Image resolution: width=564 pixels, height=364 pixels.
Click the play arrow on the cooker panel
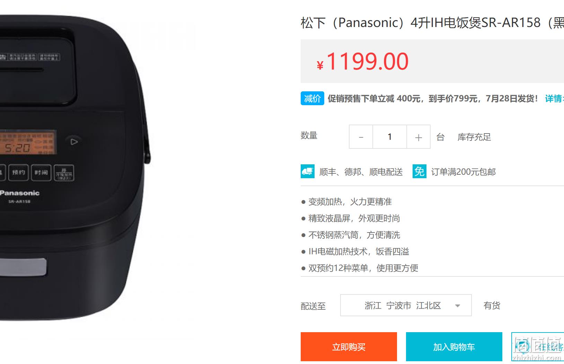tap(74, 142)
